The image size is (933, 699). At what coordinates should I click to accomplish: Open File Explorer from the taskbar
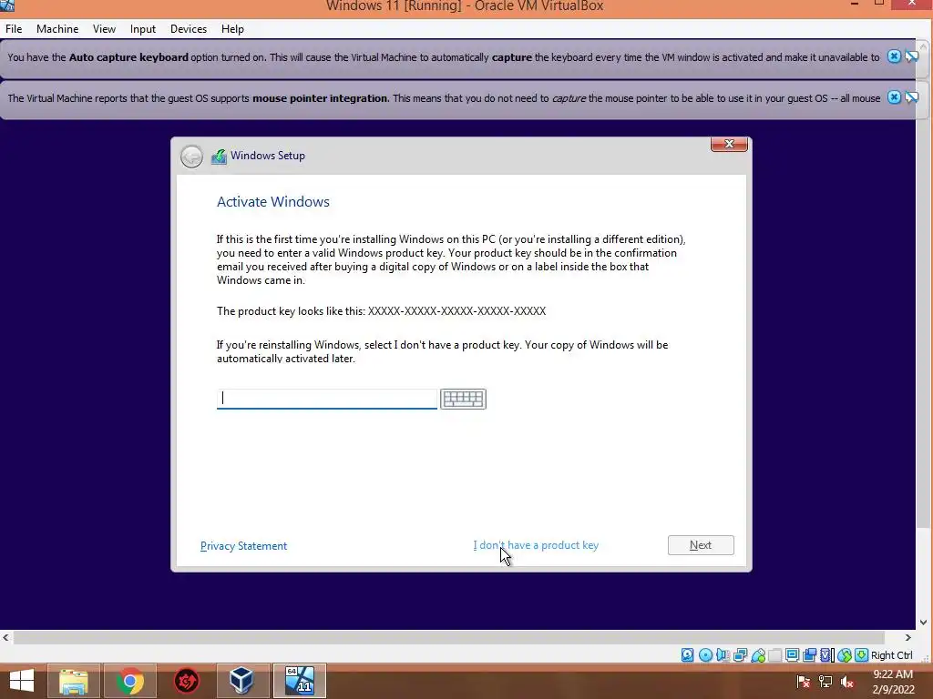[x=74, y=681]
